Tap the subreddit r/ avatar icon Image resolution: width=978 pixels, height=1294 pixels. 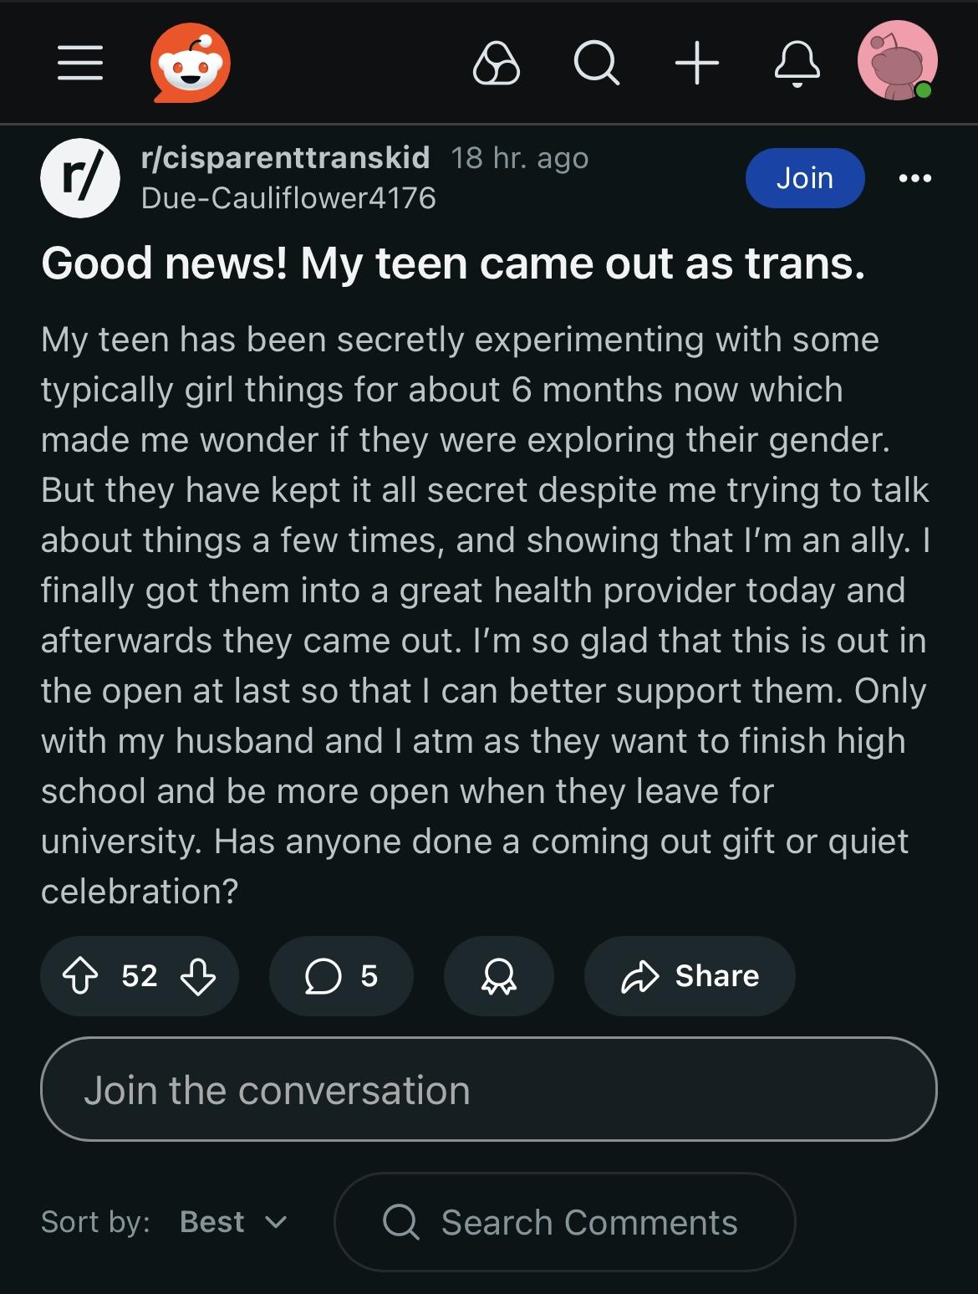coord(79,178)
